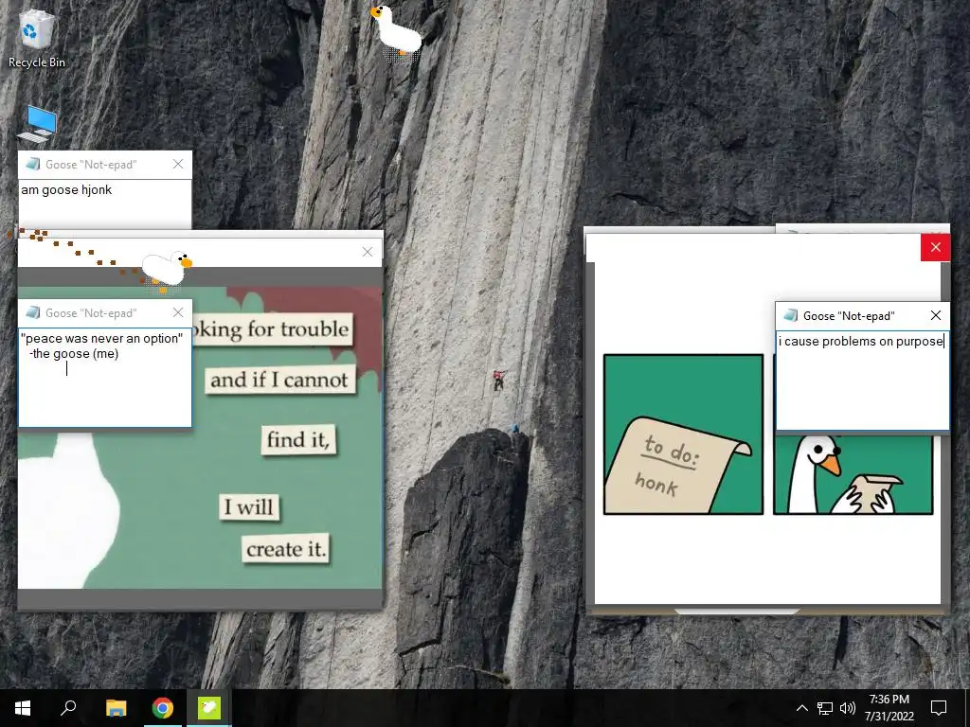Image resolution: width=970 pixels, height=727 pixels.
Task: Open network status tray icon
Action: [825, 708]
